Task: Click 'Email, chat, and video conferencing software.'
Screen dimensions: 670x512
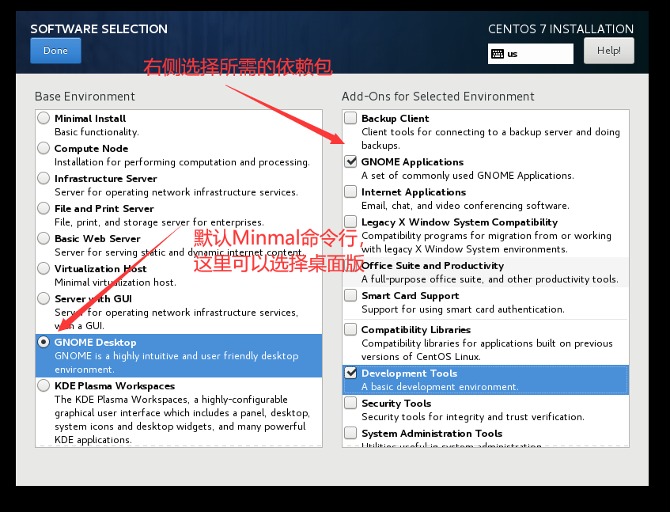Action: [x=465, y=206]
